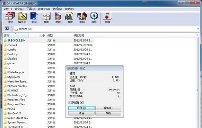The image size is (202, 128).
Task: Click the Background (后台) button
Action: pyautogui.click(x=81, y=108)
